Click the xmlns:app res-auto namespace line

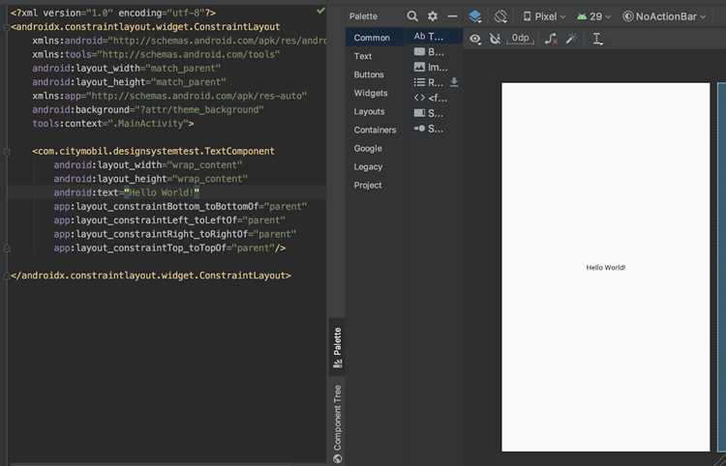coord(169,96)
